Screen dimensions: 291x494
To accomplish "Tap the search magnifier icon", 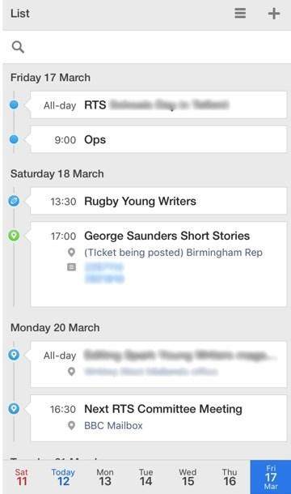I will click(18, 47).
